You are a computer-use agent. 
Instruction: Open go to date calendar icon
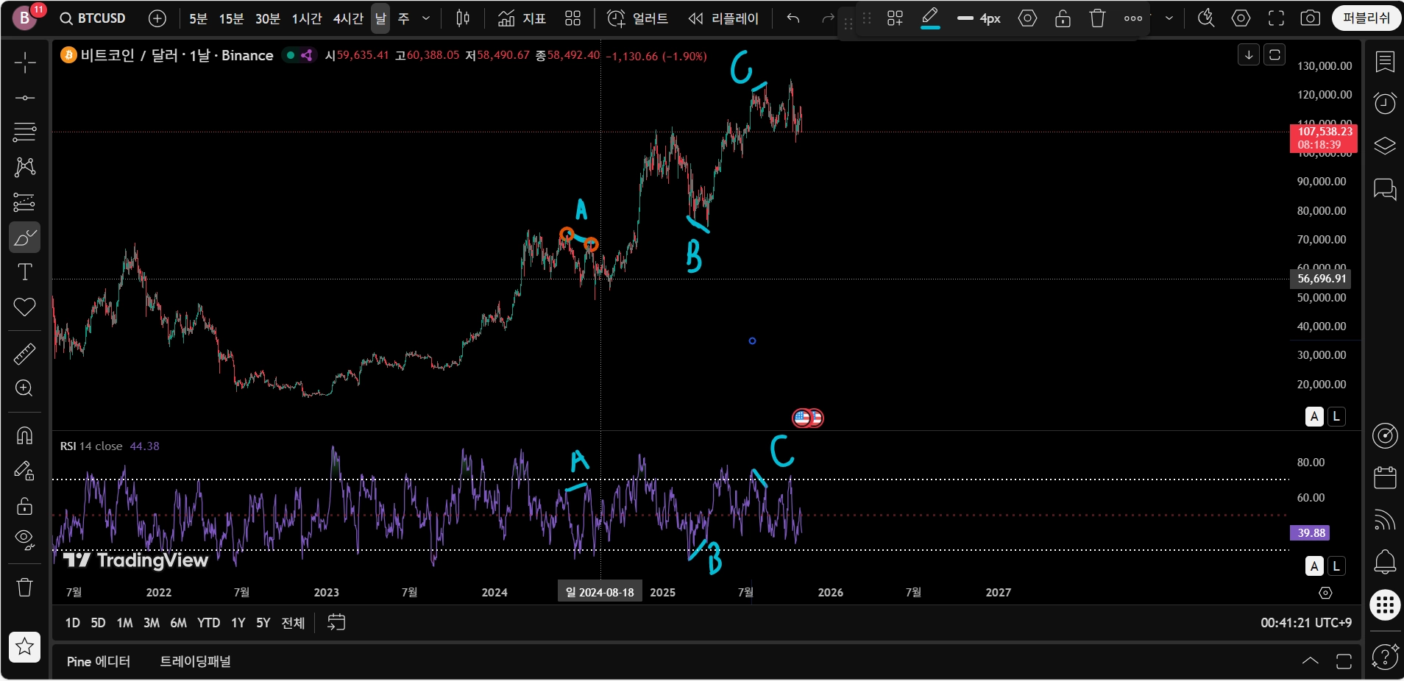tap(336, 623)
